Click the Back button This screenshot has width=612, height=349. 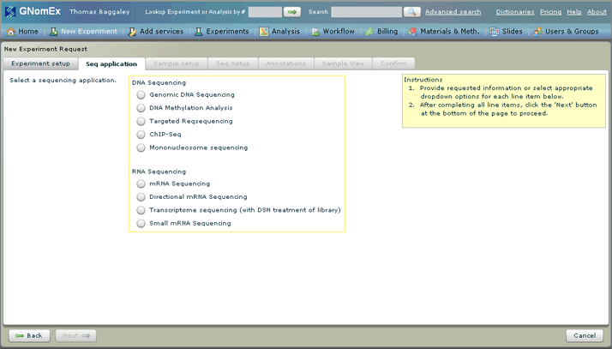(x=30, y=336)
